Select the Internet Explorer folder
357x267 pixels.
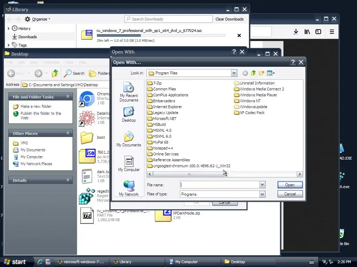tap(165, 107)
